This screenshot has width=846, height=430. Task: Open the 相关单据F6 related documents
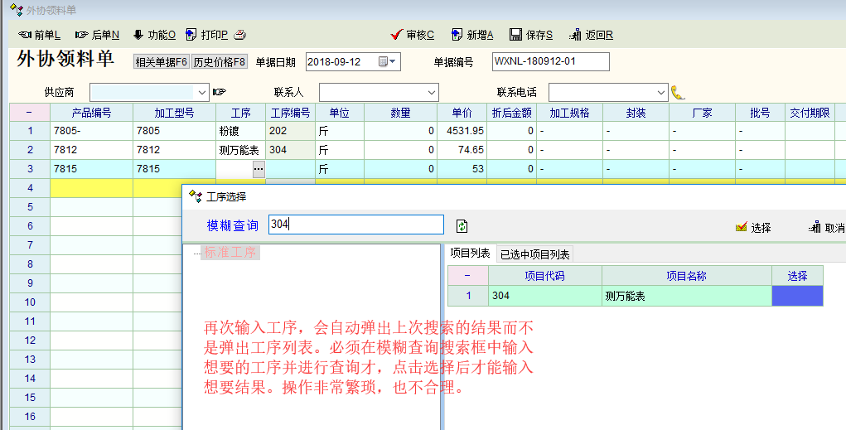[162, 62]
